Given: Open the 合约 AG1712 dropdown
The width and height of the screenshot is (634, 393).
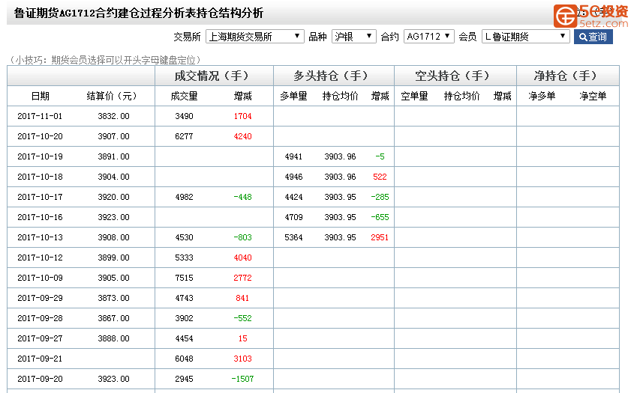Looking at the screenshot, I should point(429,37).
